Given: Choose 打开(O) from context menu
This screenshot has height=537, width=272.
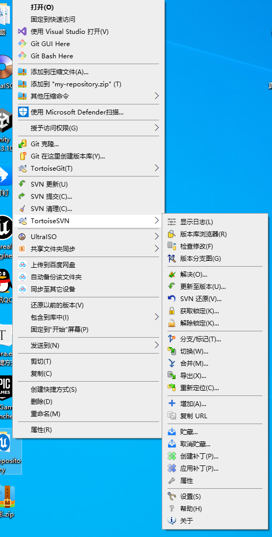Looking at the screenshot, I should tap(89, 7).
